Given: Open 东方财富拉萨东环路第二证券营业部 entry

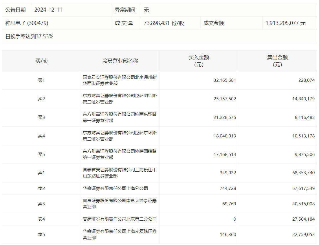Looking at the screenshot, I should click(x=120, y=136).
